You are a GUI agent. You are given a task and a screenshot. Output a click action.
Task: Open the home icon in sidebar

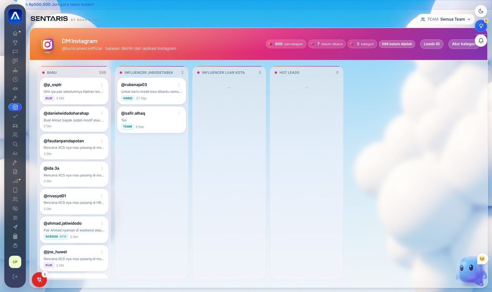15,33
